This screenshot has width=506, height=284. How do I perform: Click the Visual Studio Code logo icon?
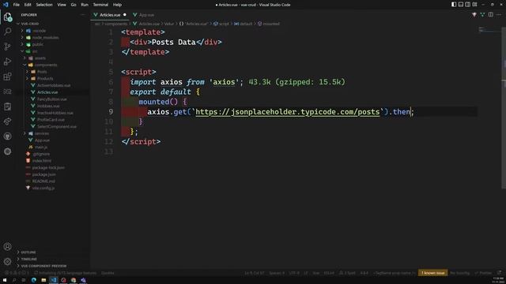click(6, 5)
